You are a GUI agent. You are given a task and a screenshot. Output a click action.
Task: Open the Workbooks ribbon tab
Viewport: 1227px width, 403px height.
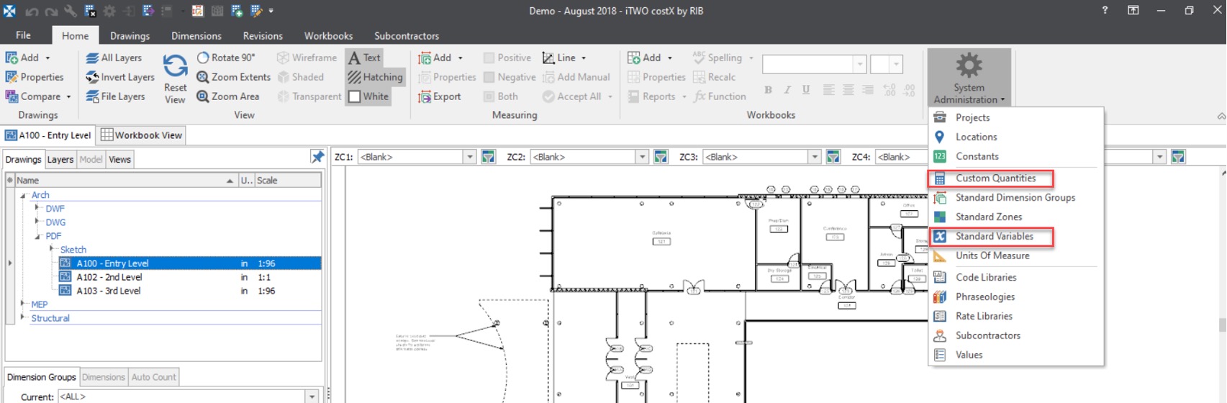click(328, 35)
